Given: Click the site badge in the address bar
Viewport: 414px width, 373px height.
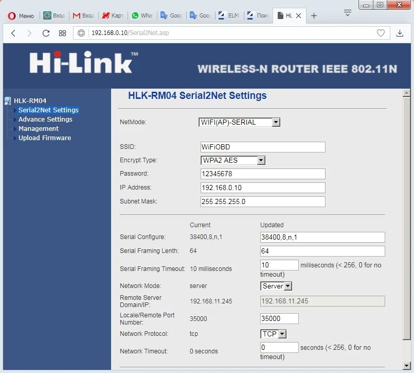Looking at the screenshot, I should click(81, 33).
